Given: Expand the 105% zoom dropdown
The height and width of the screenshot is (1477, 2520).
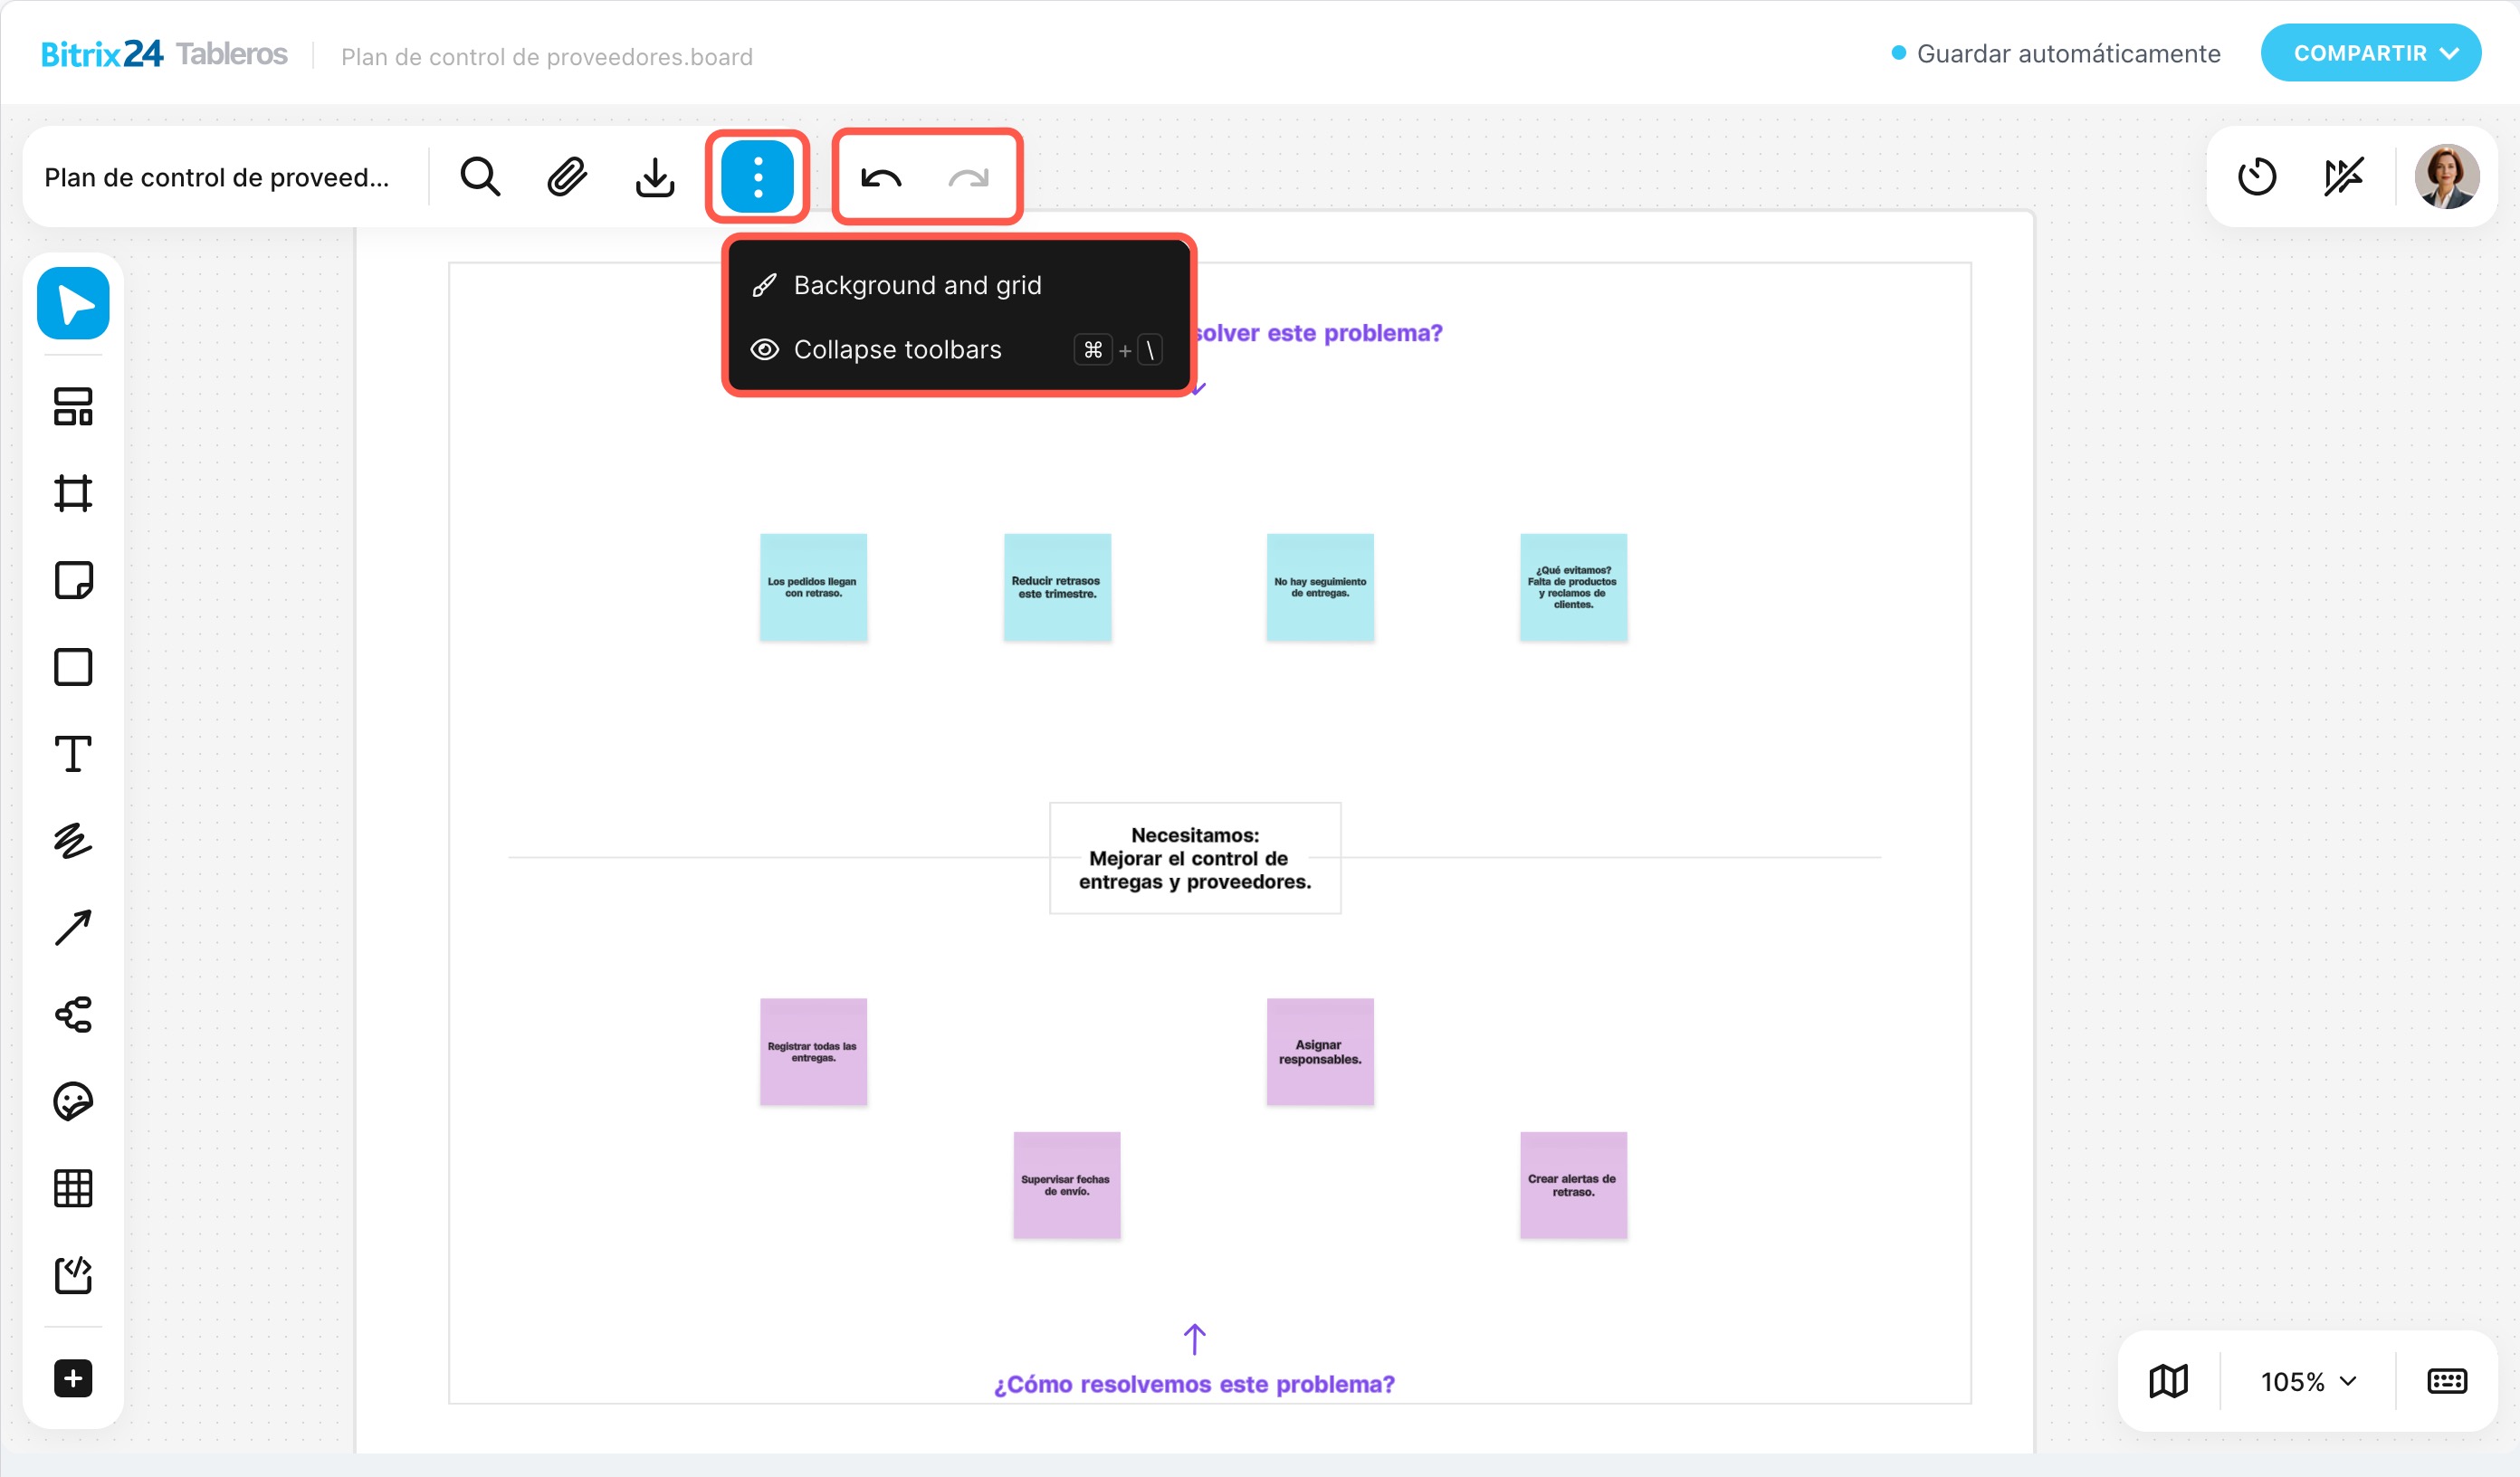Looking at the screenshot, I should tap(2308, 1382).
